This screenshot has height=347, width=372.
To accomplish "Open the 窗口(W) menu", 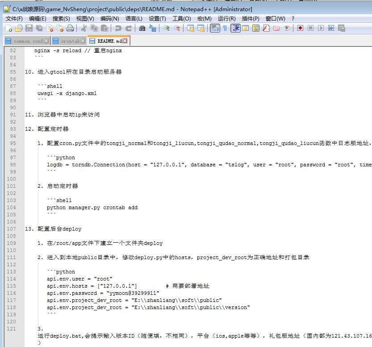I will point(275,18).
